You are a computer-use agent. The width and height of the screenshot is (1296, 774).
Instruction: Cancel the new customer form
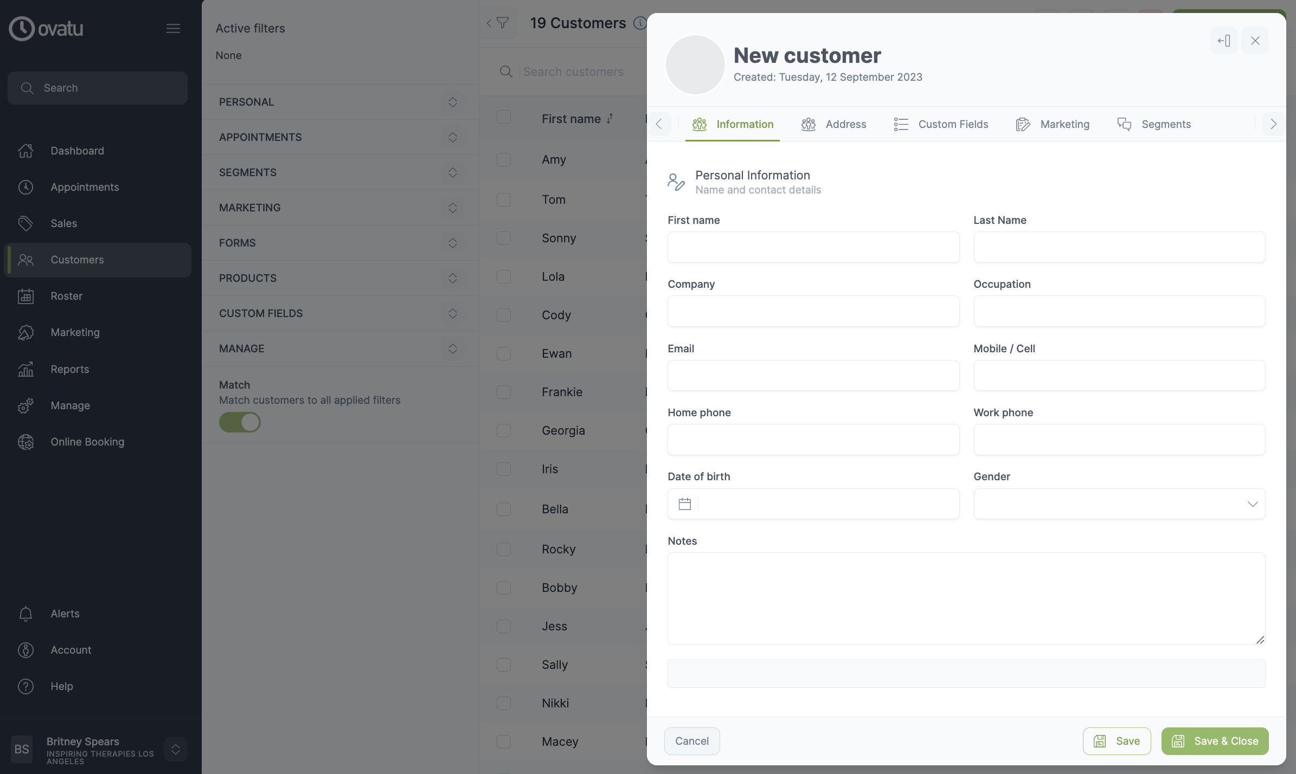coord(691,741)
